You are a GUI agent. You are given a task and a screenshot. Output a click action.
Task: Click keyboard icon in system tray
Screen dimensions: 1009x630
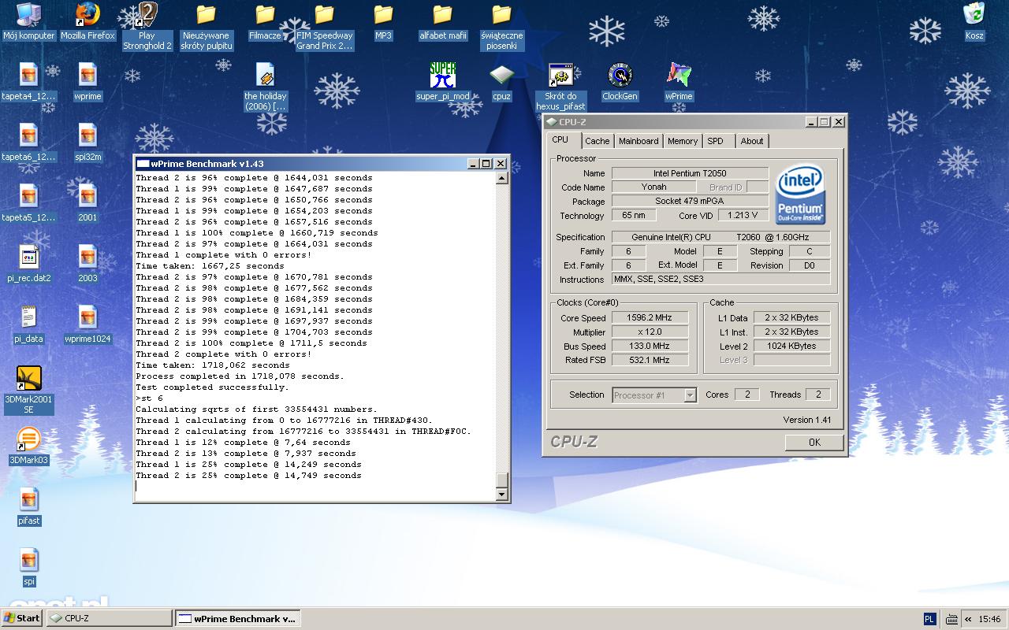coord(951,619)
